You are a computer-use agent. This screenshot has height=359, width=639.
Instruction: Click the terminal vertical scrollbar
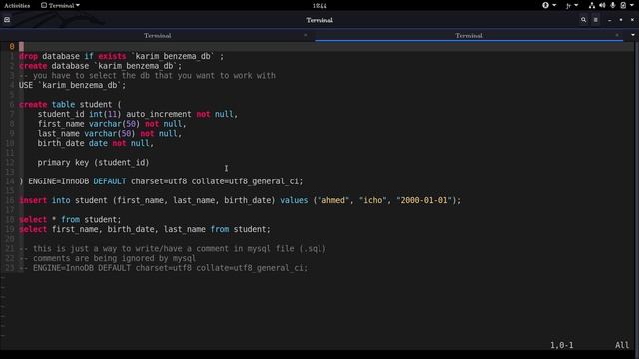pos(636,195)
